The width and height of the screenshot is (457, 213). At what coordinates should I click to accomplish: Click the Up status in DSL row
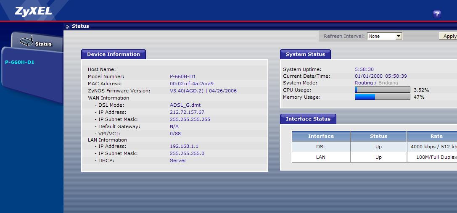(378, 147)
